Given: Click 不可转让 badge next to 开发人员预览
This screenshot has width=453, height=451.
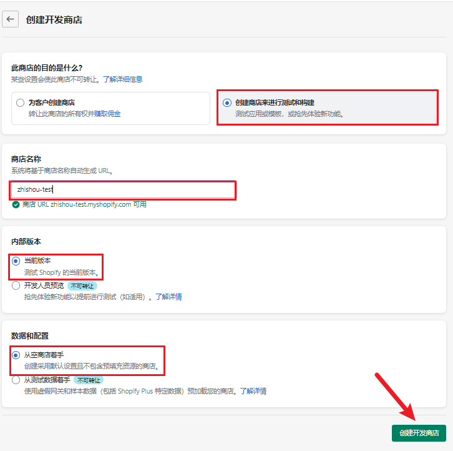Looking at the screenshot, I should [82, 286].
